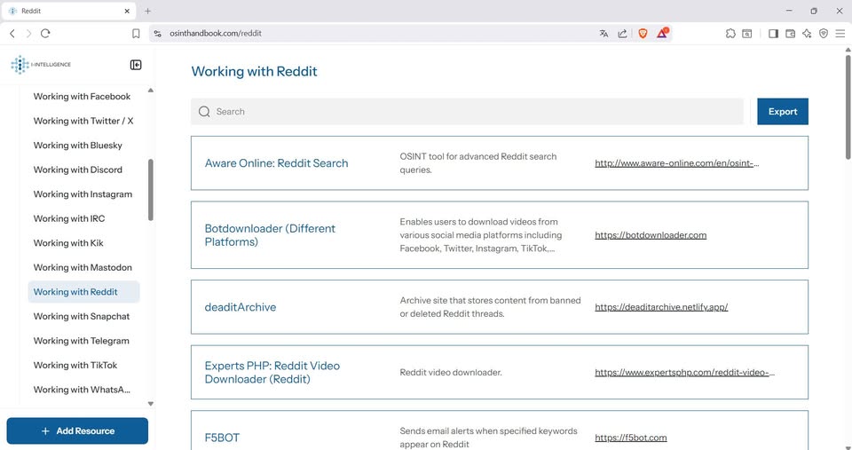Click the sidebar scroll up arrow
Viewport: 852px width, 450px height.
click(151, 91)
